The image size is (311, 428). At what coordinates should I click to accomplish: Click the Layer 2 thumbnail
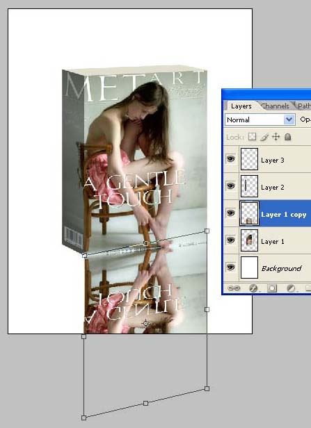click(249, 186)
